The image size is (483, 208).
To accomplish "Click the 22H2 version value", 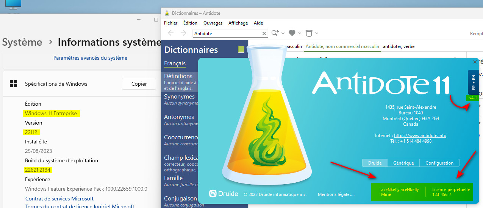I will click(32, 132).
